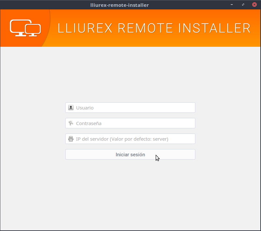Click the two-monitors logo in the banner
This screenshot has width=261, height=231.
click(25, 28)
